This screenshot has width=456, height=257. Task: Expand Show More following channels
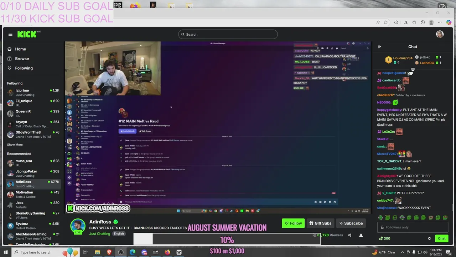(15, 145)
